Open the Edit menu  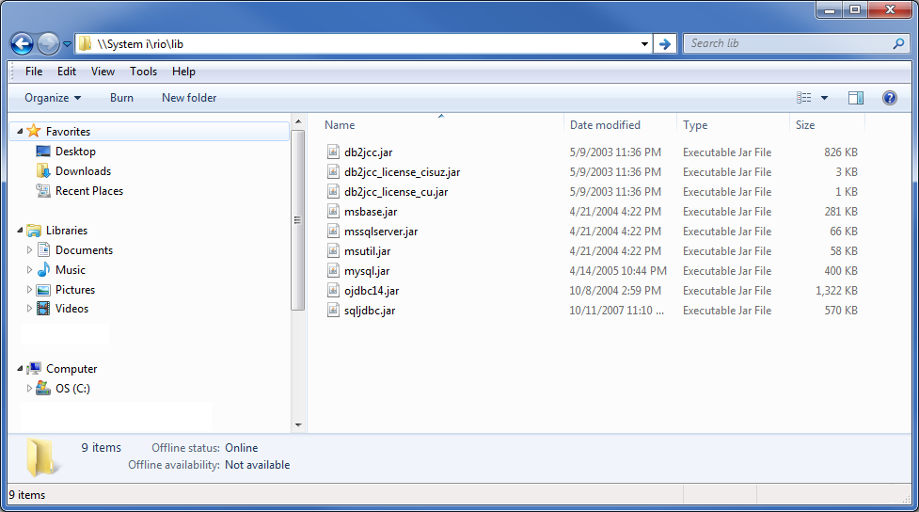point(67,72)
